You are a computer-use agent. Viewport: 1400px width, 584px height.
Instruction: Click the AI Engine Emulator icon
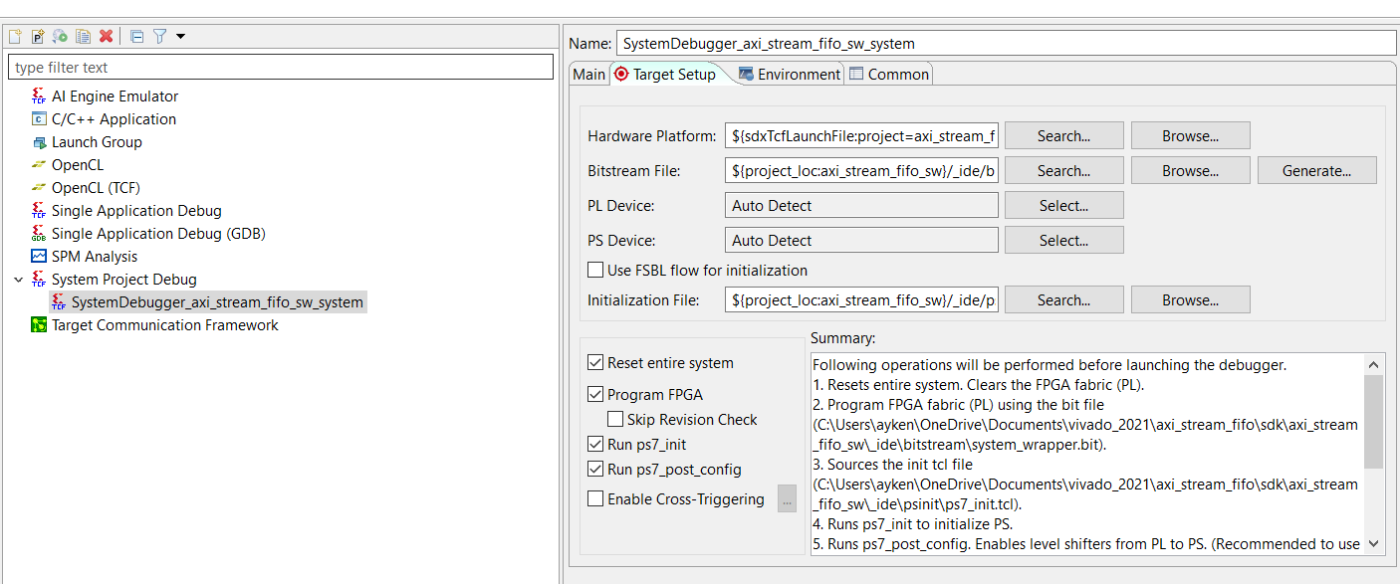[x=39, y=97]
